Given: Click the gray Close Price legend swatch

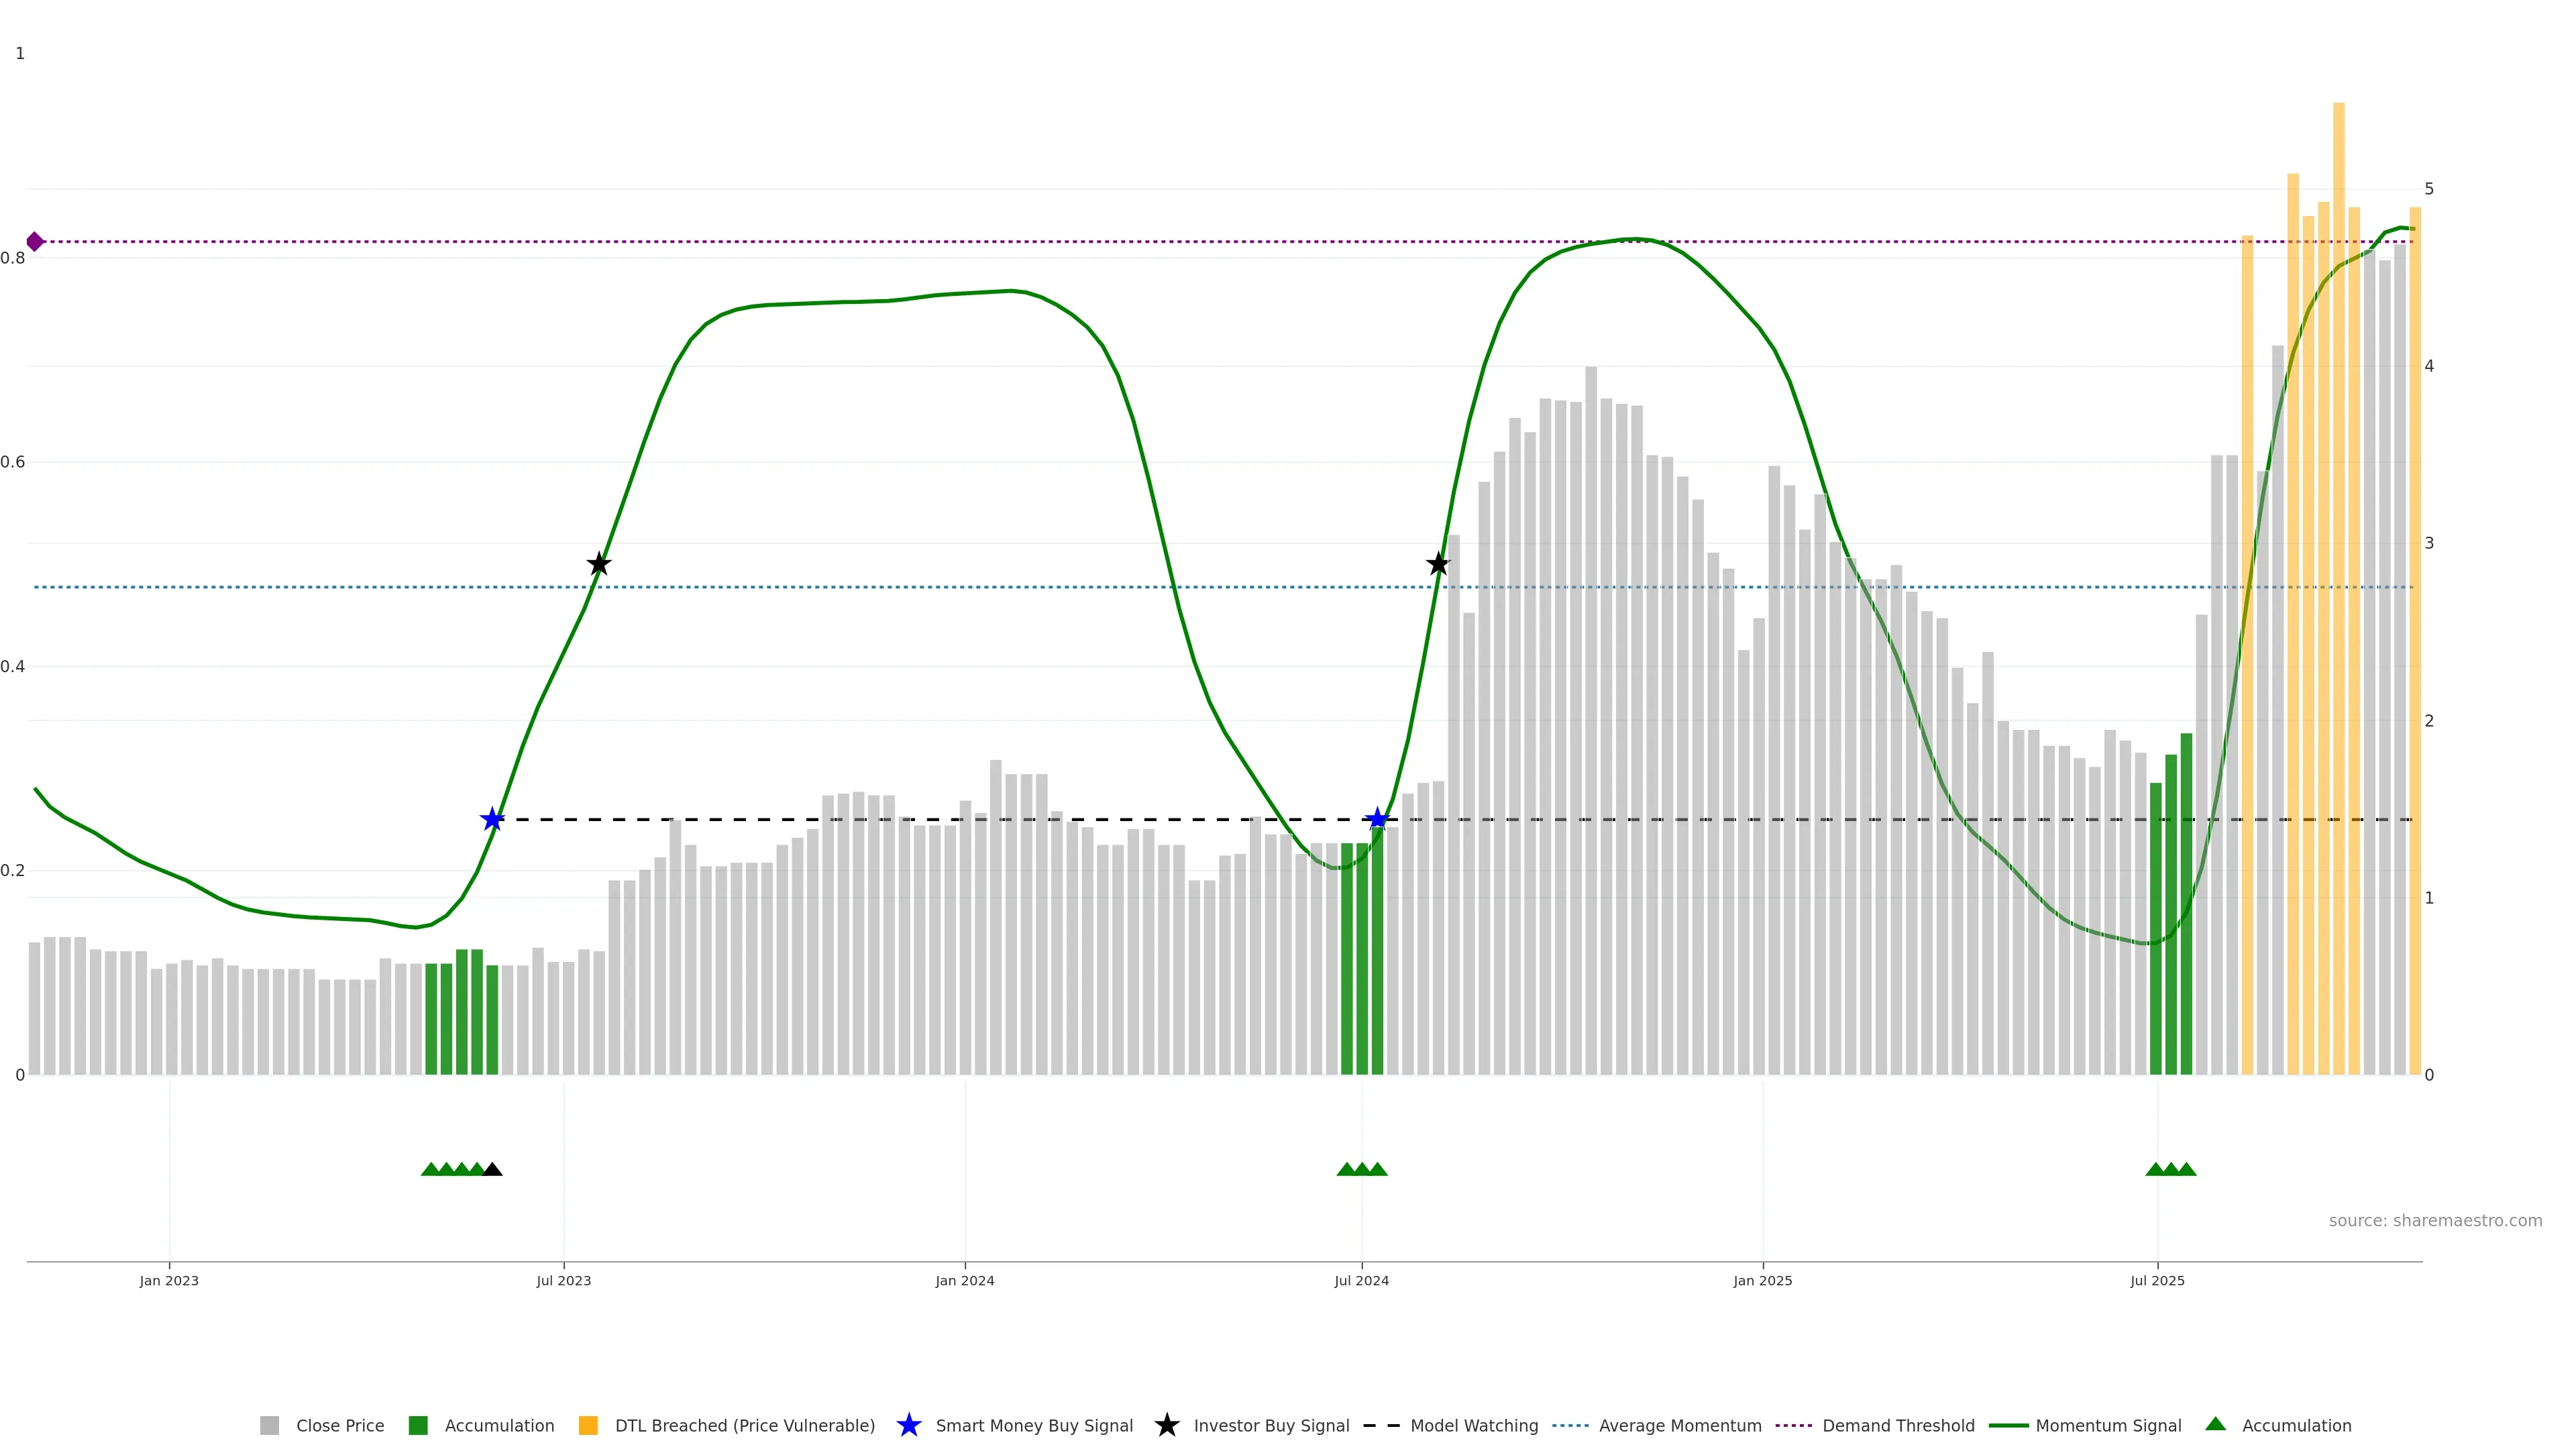Looking at the screenshot, I should coord(269,1425).
